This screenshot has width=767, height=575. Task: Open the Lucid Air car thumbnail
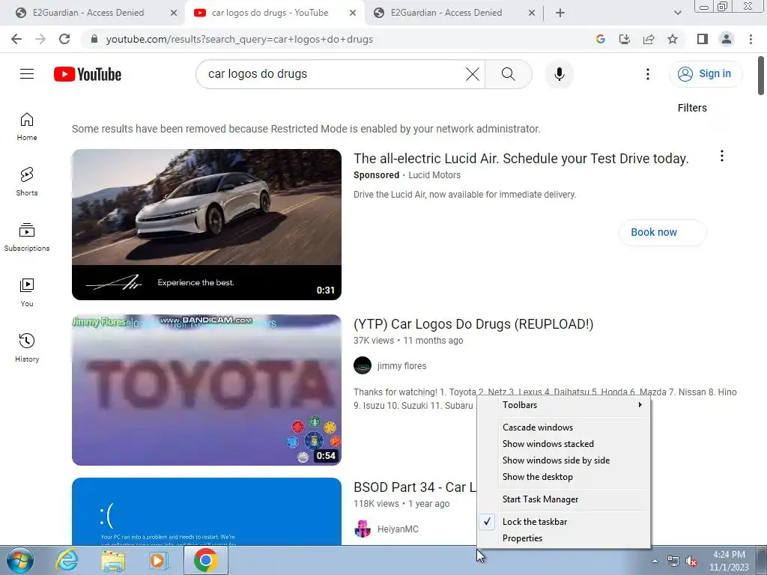coord(207,225)
